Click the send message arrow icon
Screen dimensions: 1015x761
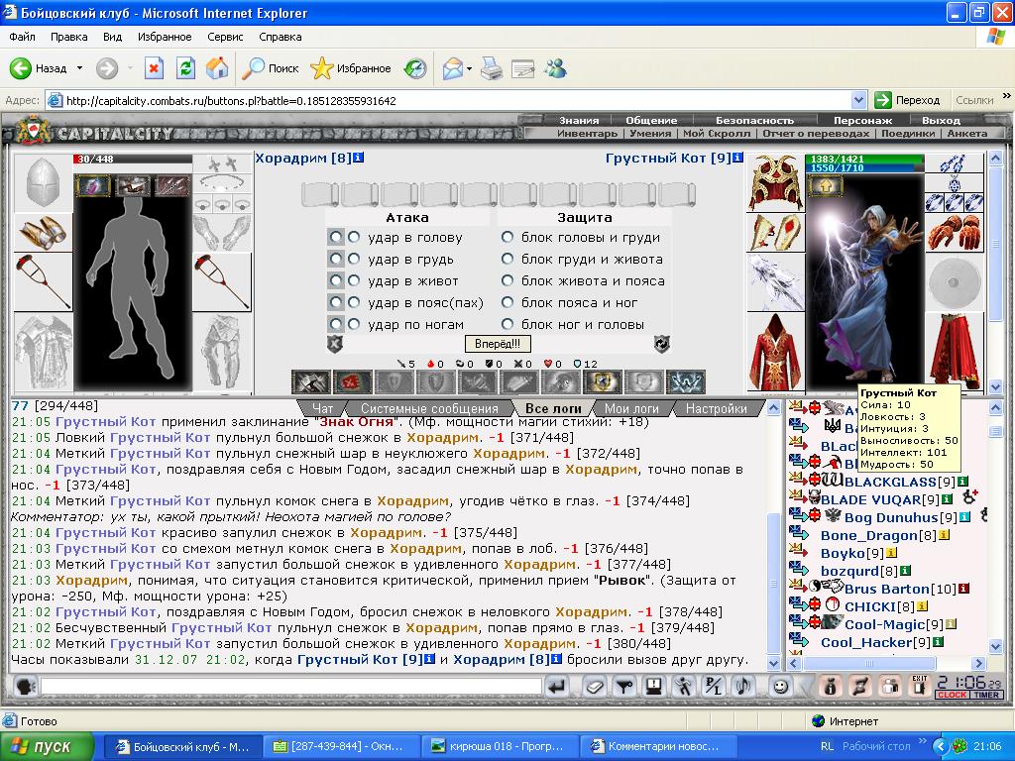click(x=557, y=686)
